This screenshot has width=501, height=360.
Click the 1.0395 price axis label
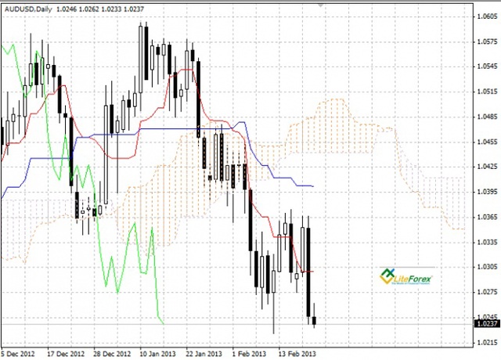487,192
